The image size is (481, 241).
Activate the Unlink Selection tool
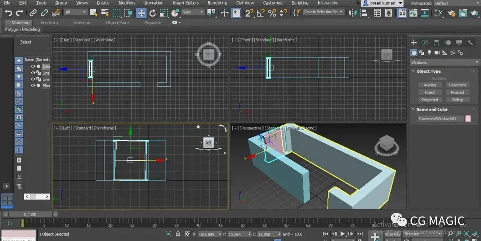44,13
